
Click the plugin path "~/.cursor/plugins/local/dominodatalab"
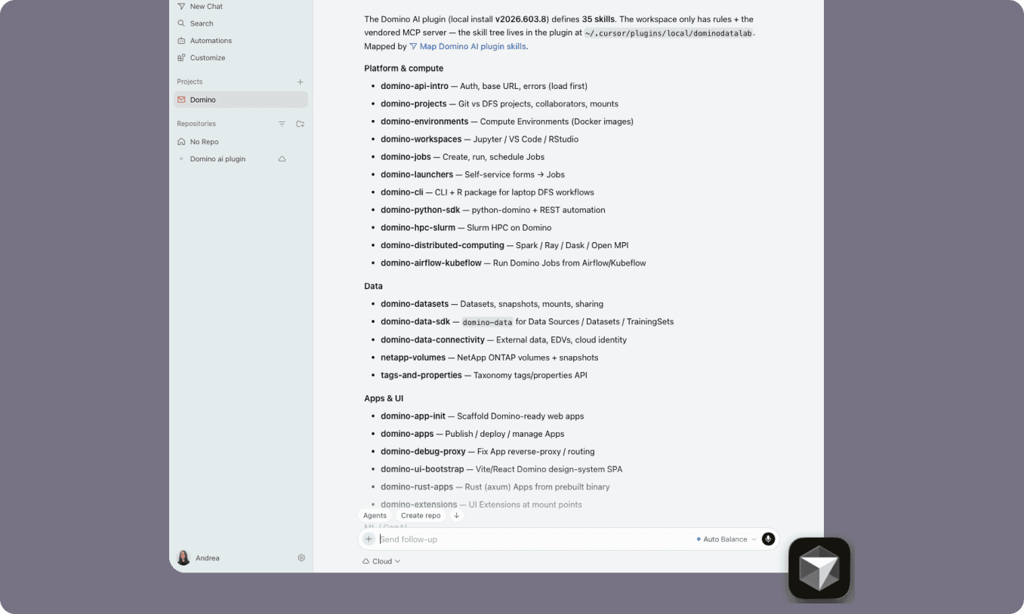click(x=668, y=33)
